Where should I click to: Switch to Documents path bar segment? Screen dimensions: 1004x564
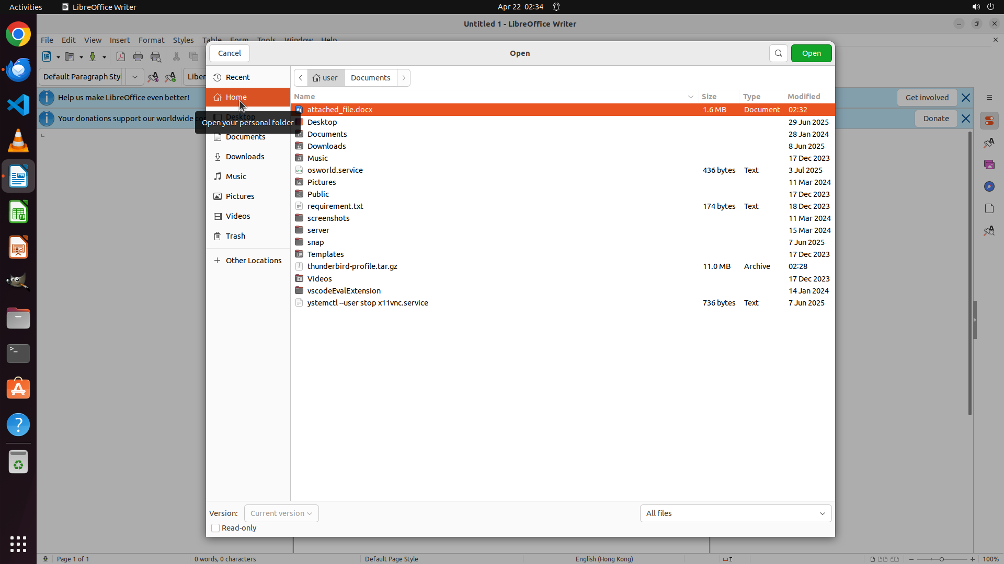coord(370,78)
